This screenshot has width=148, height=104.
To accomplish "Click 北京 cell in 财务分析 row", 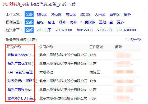I will [93, 81].
